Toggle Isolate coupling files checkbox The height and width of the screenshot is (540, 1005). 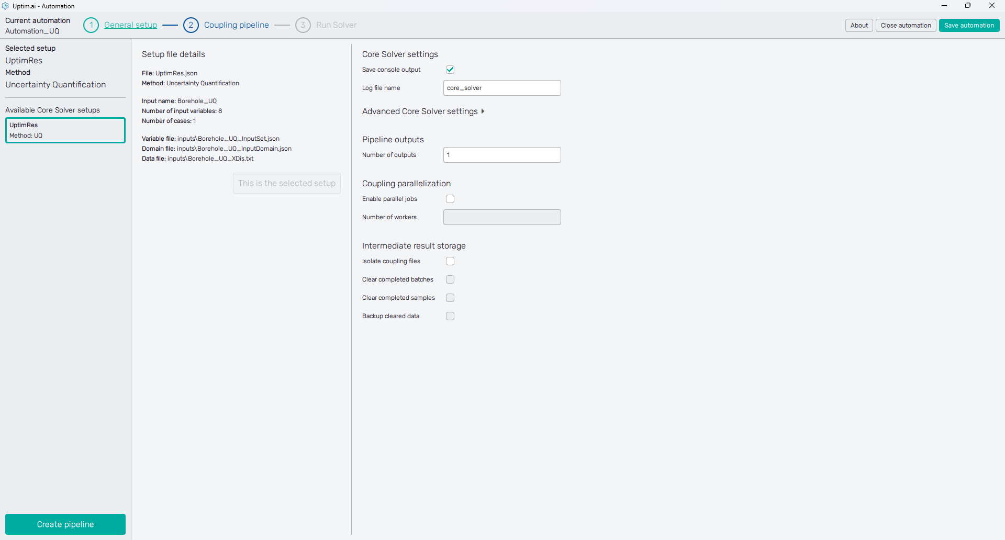(450, 261)
